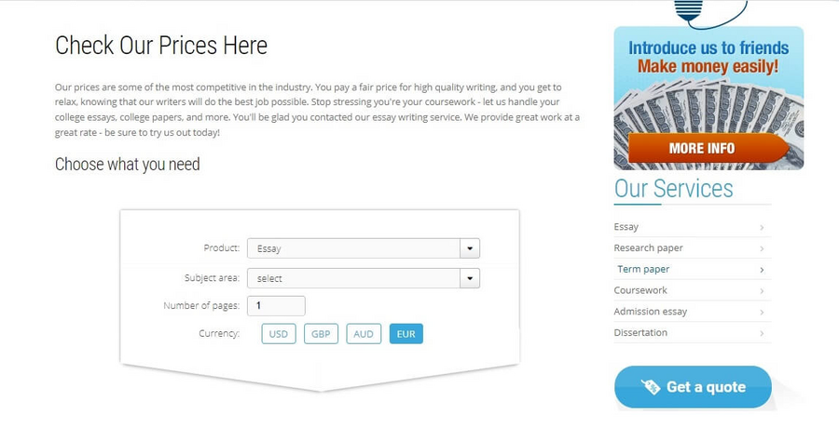The width and height of the screenshot is (839, 441).
Task: Click the chevron arrow beside Coursework
Action: (762, 291)
